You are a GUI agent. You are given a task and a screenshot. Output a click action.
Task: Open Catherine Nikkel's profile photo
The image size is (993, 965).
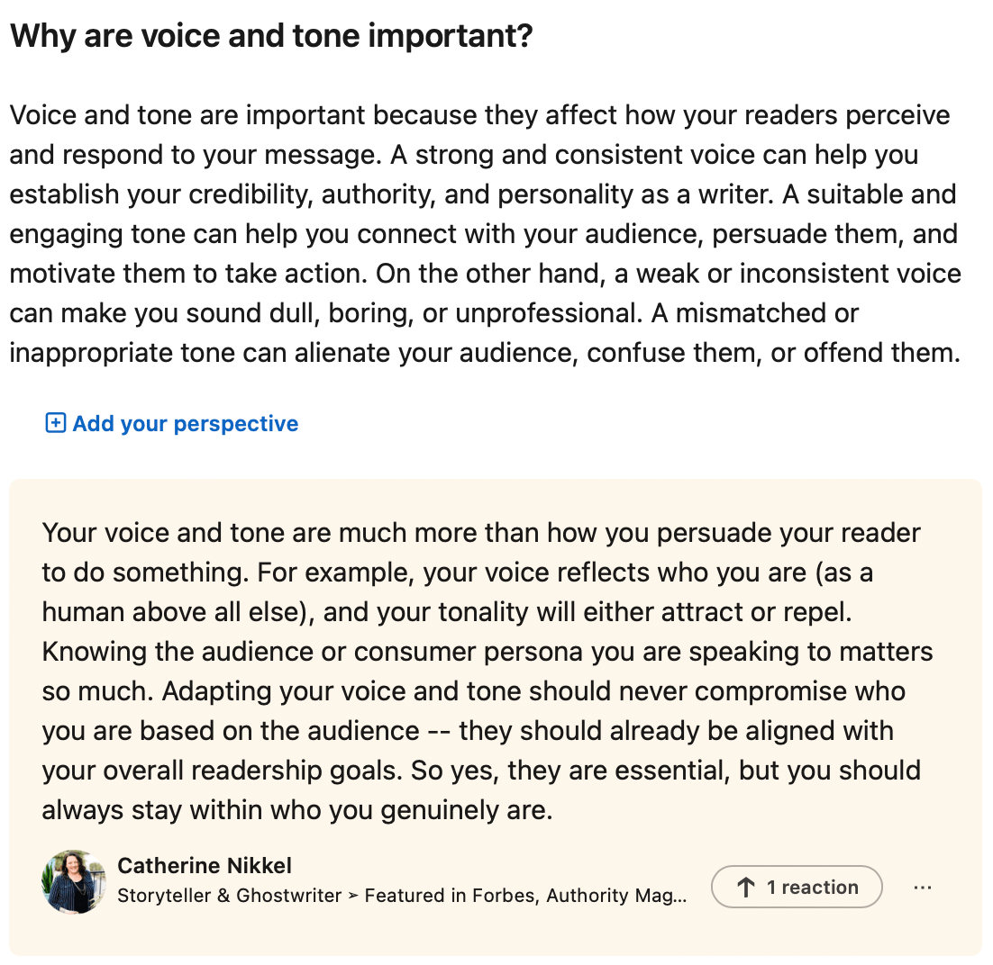coord(73,881)
